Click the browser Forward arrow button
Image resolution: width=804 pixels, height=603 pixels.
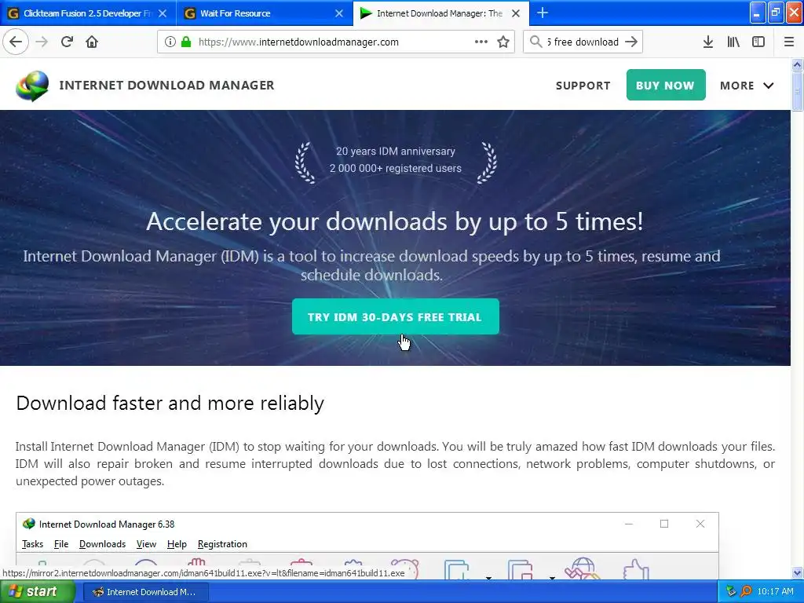click(42, 42)
